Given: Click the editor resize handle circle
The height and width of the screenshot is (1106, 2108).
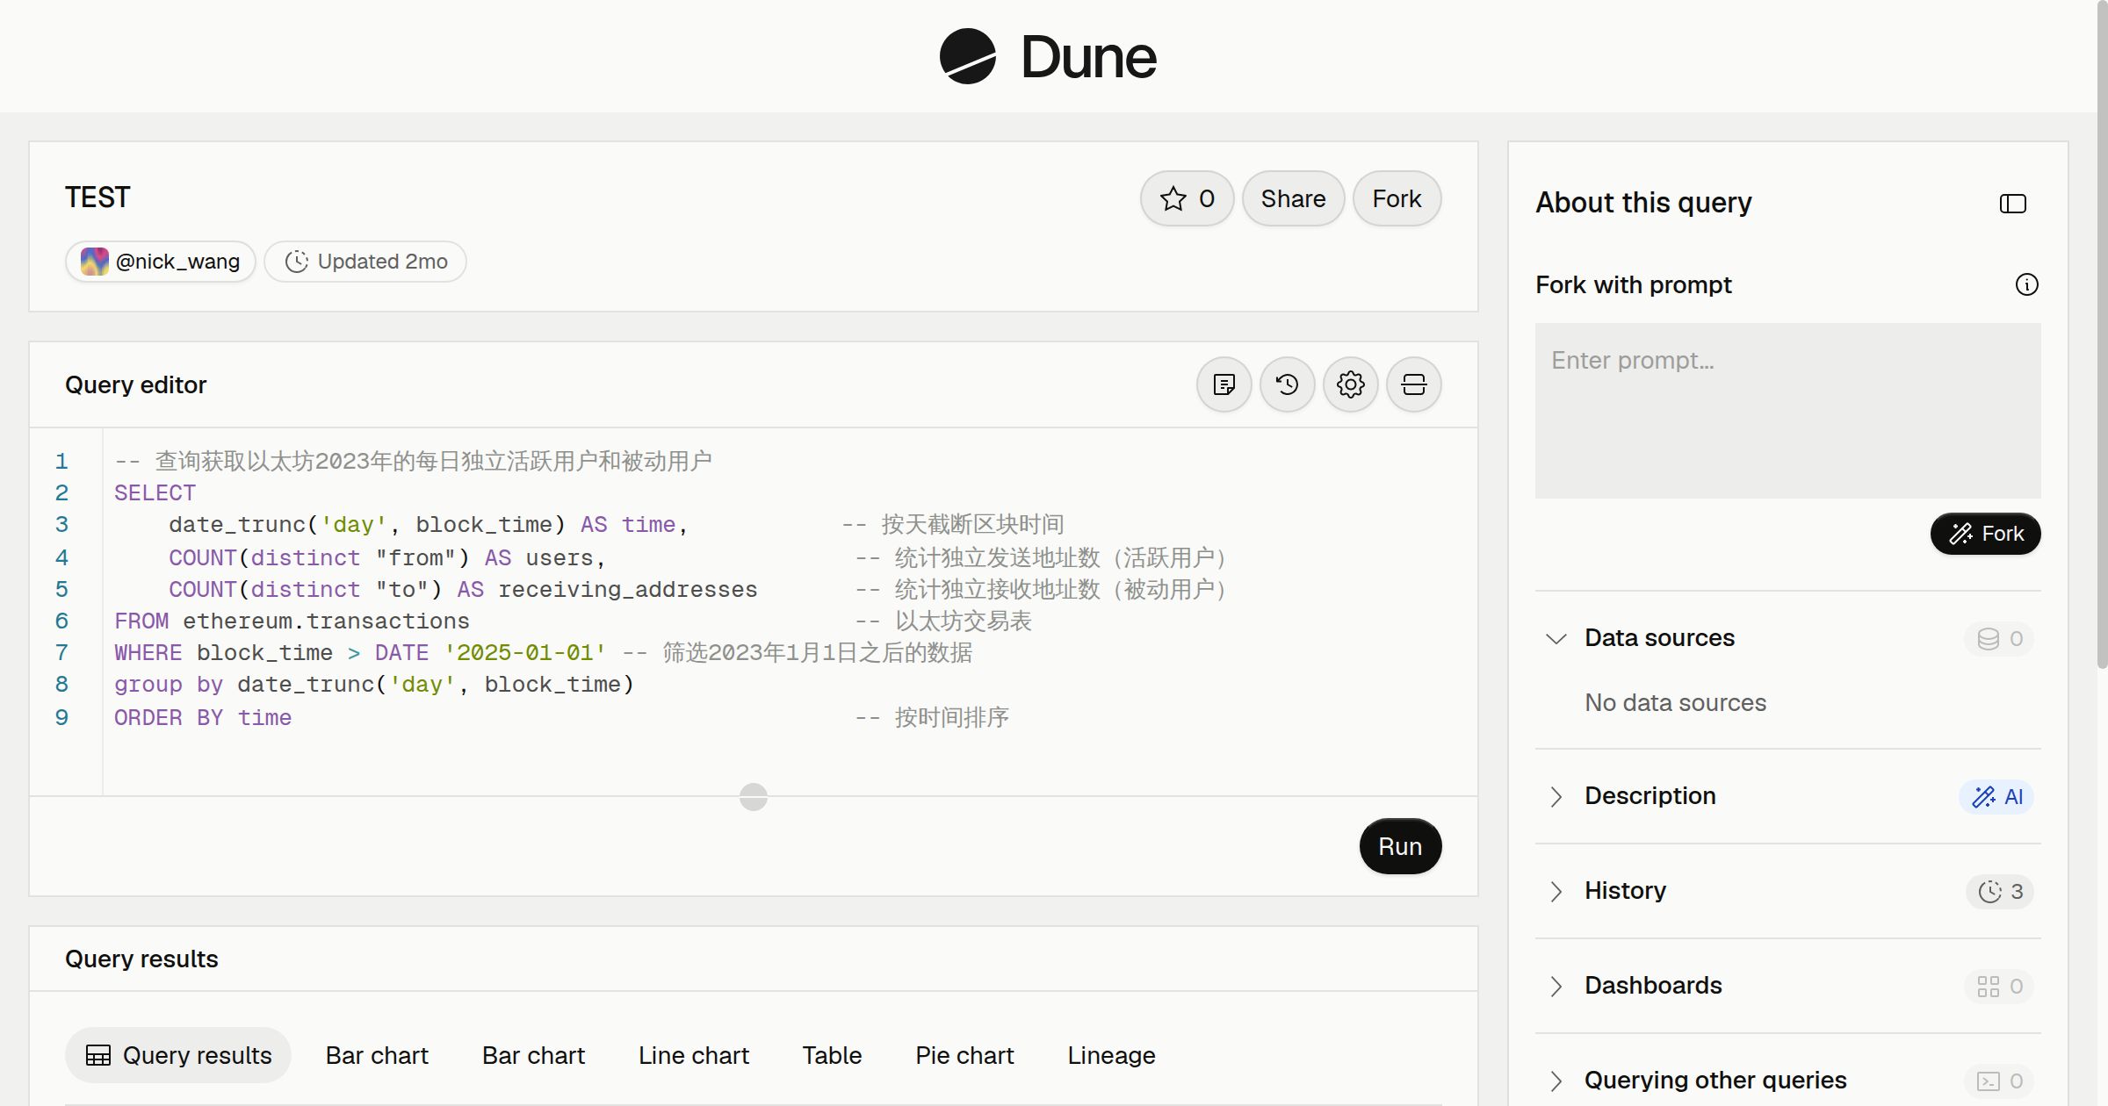Looking at the screenshot, I should [754, 797].
